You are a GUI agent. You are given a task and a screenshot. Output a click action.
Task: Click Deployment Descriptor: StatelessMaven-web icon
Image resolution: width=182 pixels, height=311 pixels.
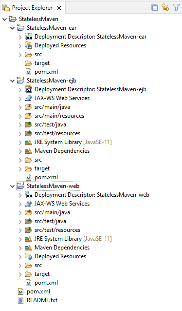click(x=28, y=195)
